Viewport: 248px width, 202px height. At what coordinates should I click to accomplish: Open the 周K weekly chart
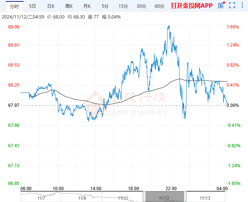69,6
